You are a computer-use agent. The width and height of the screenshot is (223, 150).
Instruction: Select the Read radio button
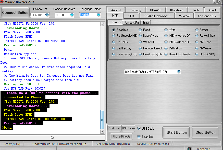tap(140, 30)
